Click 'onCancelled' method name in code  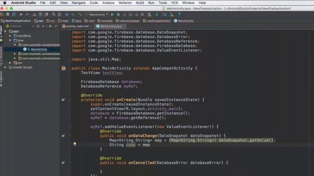point(141,163)
